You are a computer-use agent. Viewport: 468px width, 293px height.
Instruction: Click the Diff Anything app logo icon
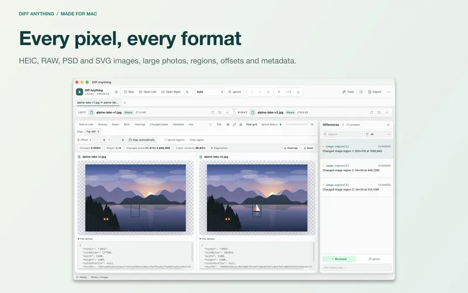pyautogui.click(x=80, y=92)
